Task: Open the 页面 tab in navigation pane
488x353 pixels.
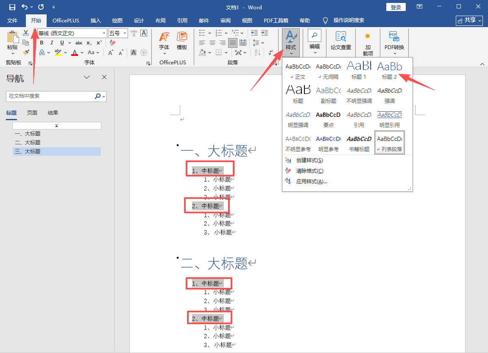Action: (x=32, y=113)
